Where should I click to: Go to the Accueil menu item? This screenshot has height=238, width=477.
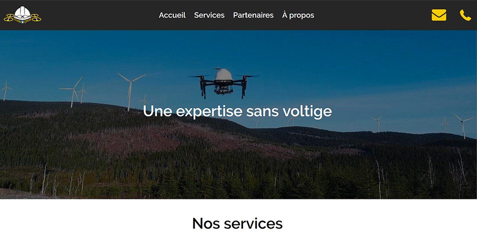172,15
